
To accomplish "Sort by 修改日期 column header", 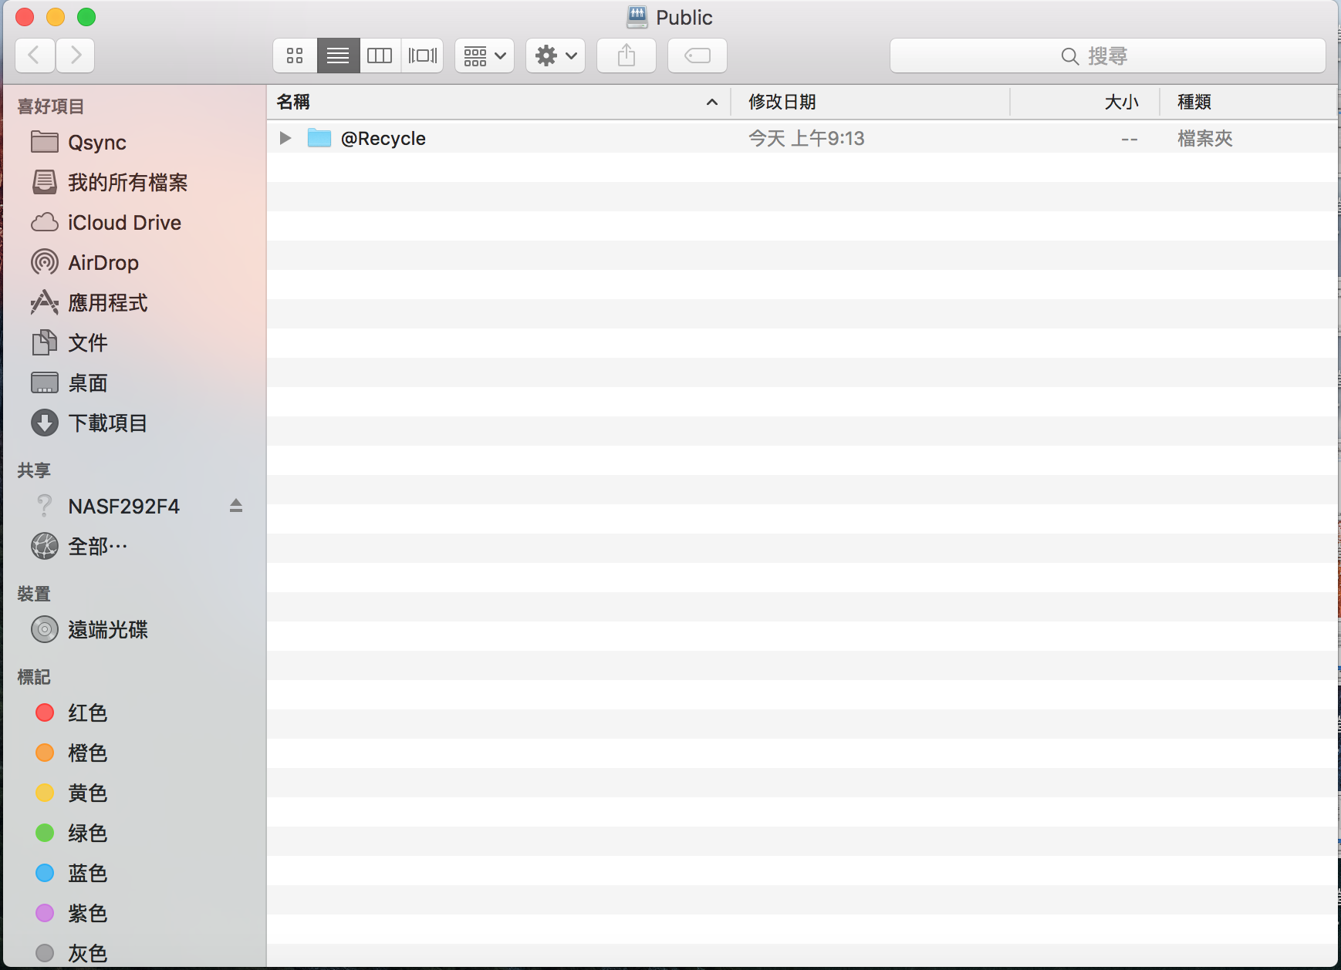I will coord(782,102).
